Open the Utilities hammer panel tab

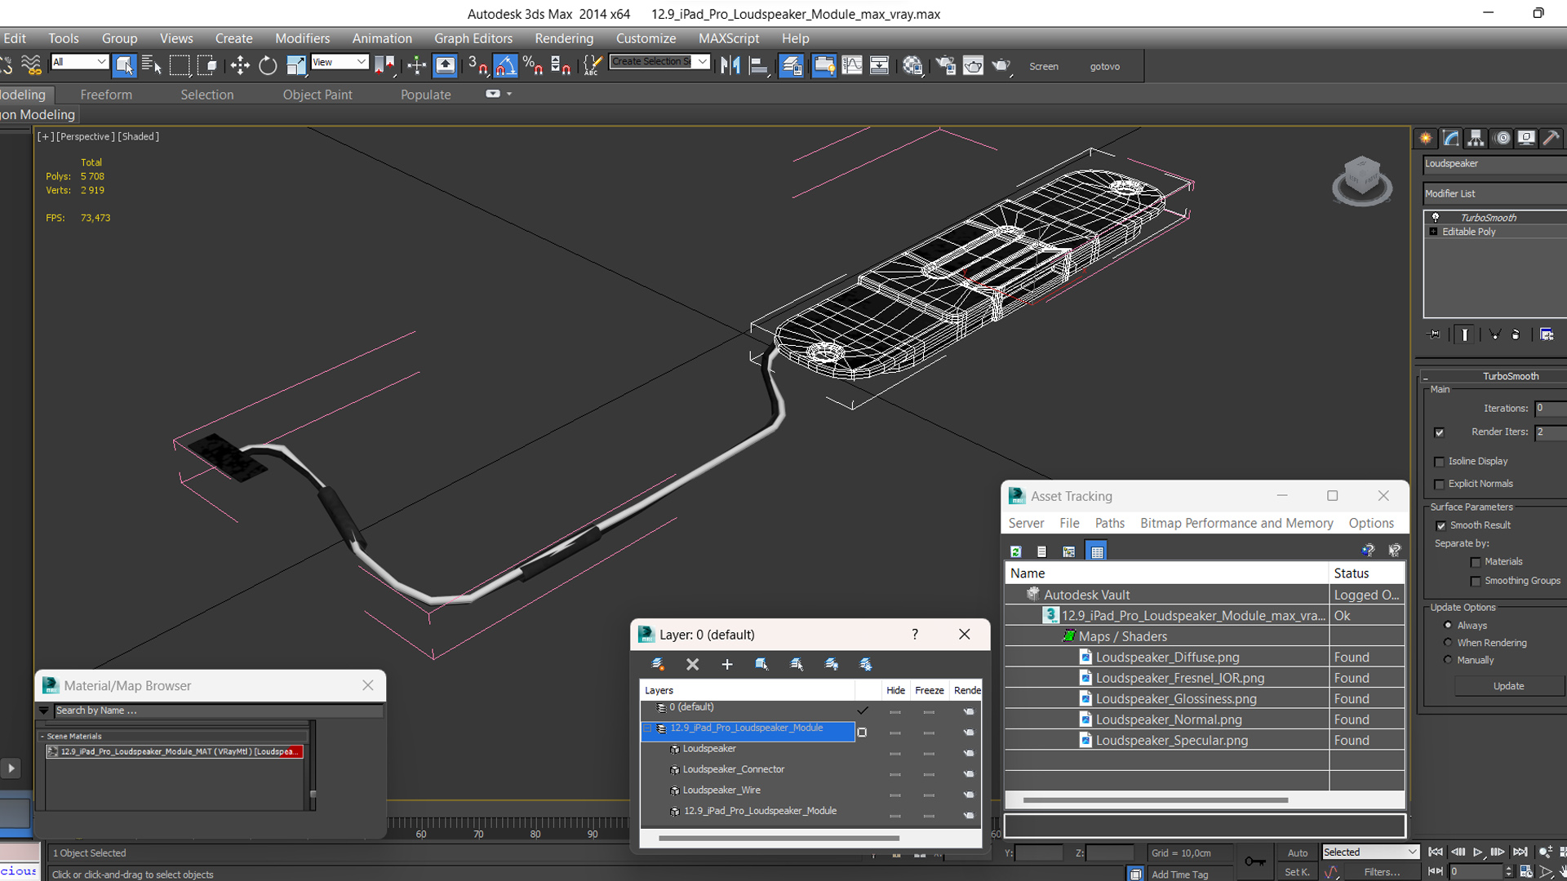pyautogui.click(x=1551, y=138)
